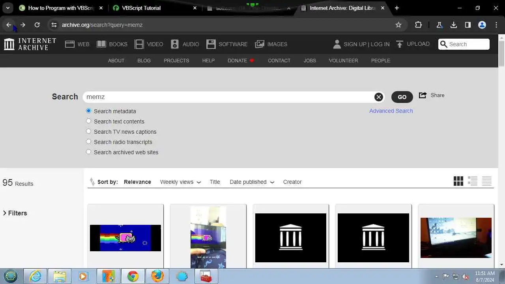Select Search TV news captions option

[x=88, y=131]
